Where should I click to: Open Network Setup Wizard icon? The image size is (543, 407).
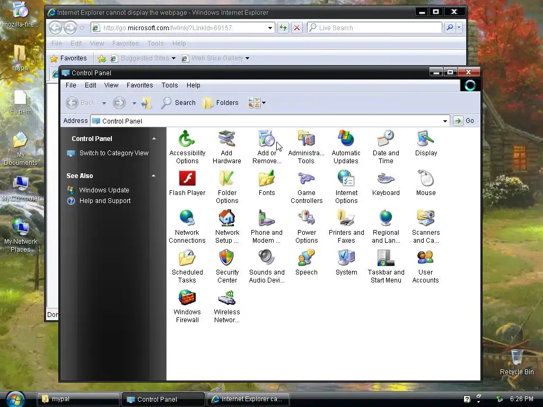(x=227, y=226)
